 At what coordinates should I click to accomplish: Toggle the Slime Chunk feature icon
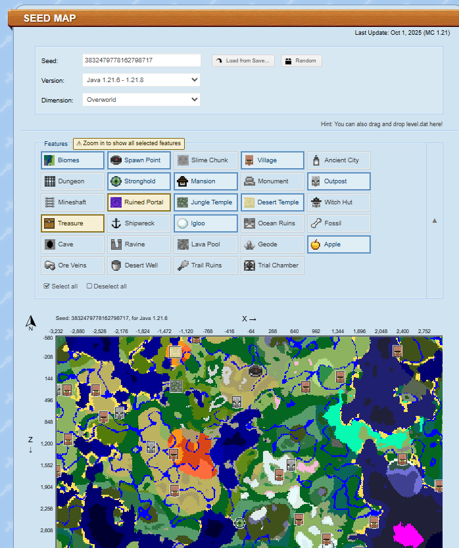(183, 160)
